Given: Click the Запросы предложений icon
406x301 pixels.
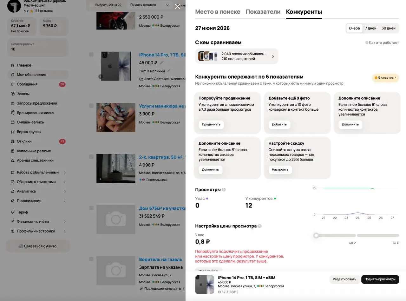Looking at the screenshot, I should pos(13,103).
